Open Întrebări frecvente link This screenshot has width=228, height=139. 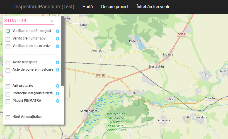point(153,7)
